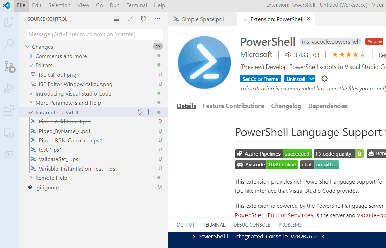
Task: Switch to the Simple Space.ps1 tab
Action: (x=202, y=19)
